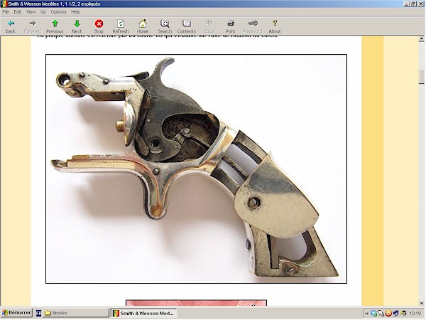Go back using the Back arrow

point(11,27)
